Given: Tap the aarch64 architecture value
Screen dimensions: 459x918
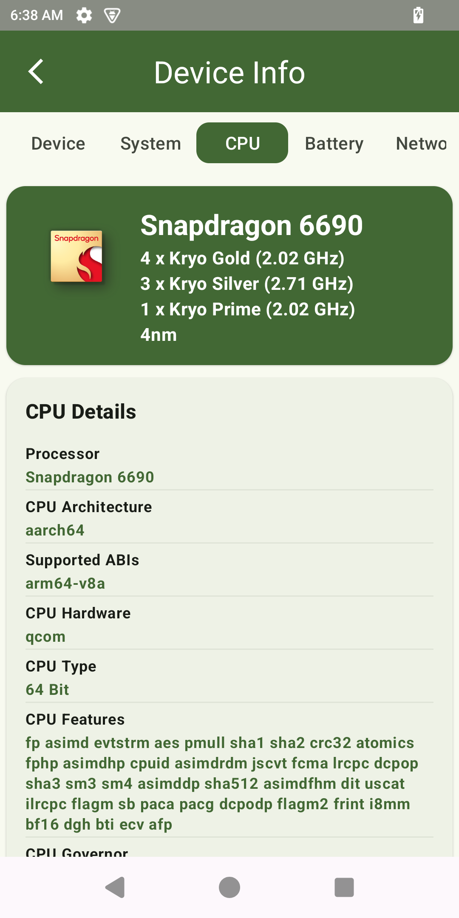Looking at the screenshot, I should tap(55, 530).
